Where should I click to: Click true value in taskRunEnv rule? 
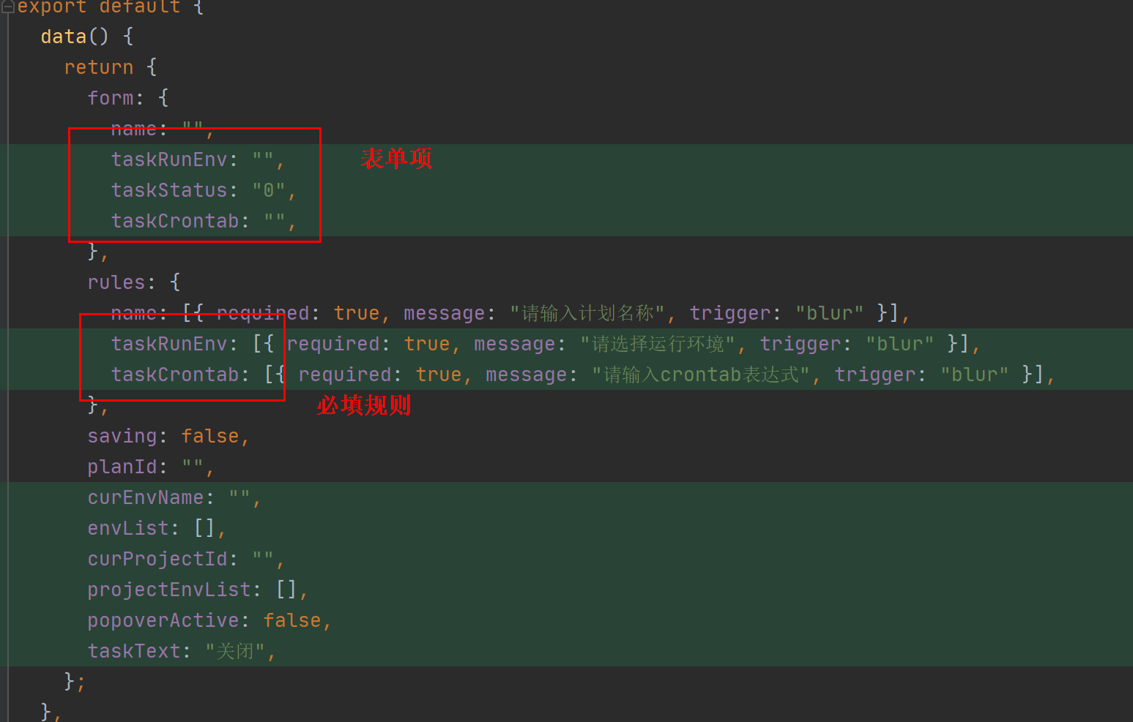pyautogui.click(x=427, y=344)
